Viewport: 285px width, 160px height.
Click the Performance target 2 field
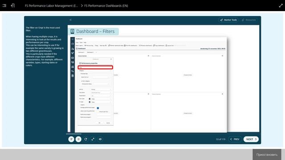pos(103,117)
